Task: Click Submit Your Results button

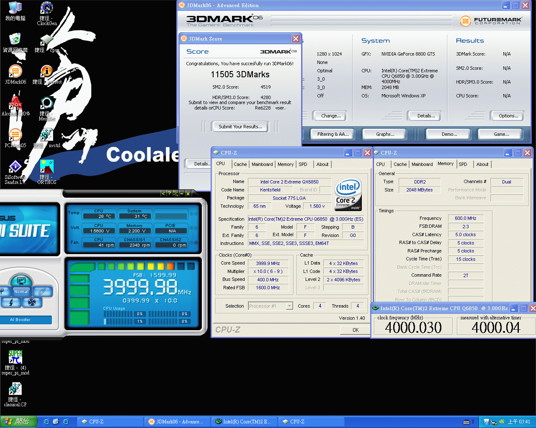Action: tap(240, 127)
